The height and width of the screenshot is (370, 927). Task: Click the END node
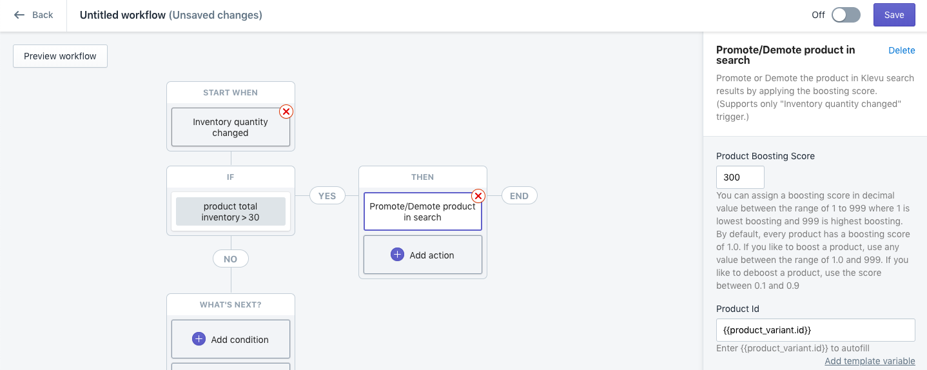point(519,196)
